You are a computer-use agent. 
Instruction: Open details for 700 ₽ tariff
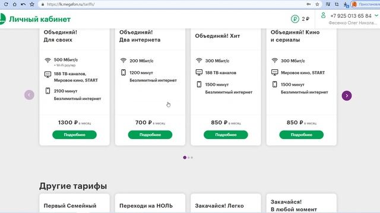click(x=150, y=135)
